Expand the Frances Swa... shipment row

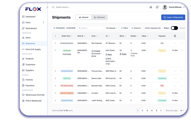[55, 71]
